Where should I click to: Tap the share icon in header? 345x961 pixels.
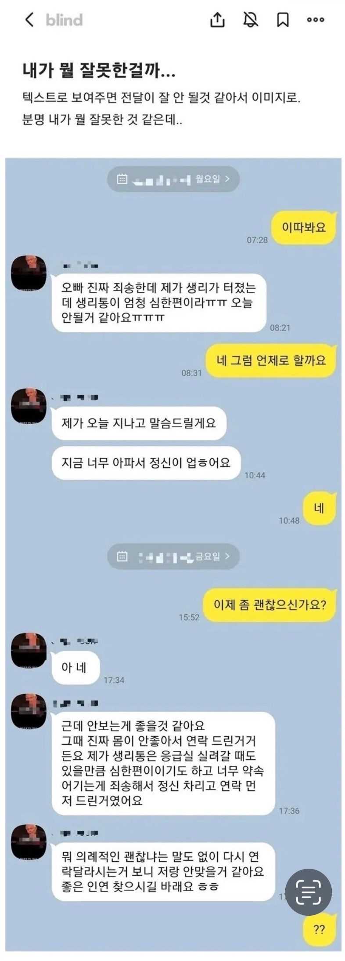pos(217,19)
